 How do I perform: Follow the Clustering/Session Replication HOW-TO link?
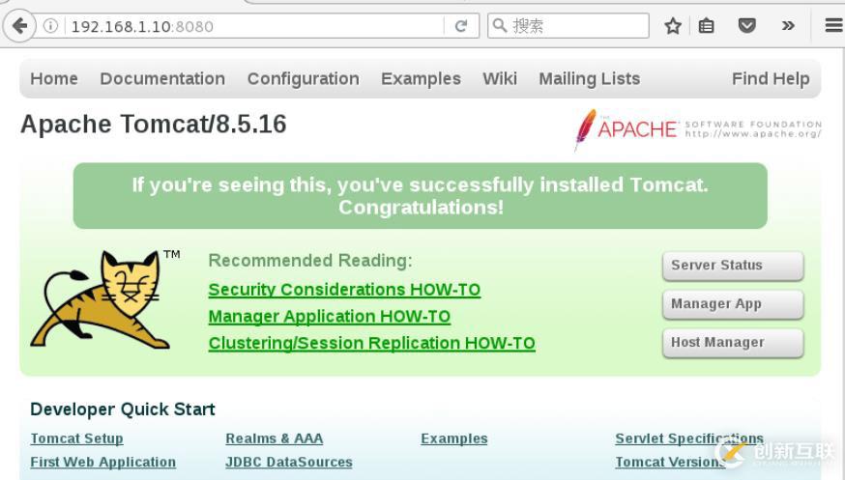pyautogui.click(x=371, y=343)
